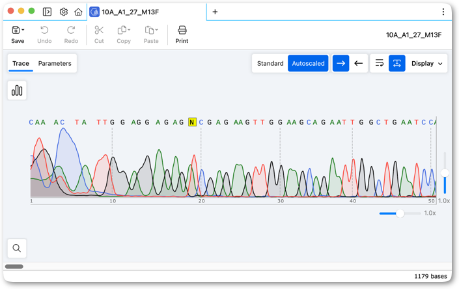Go to home icon

tap(78, 12)
